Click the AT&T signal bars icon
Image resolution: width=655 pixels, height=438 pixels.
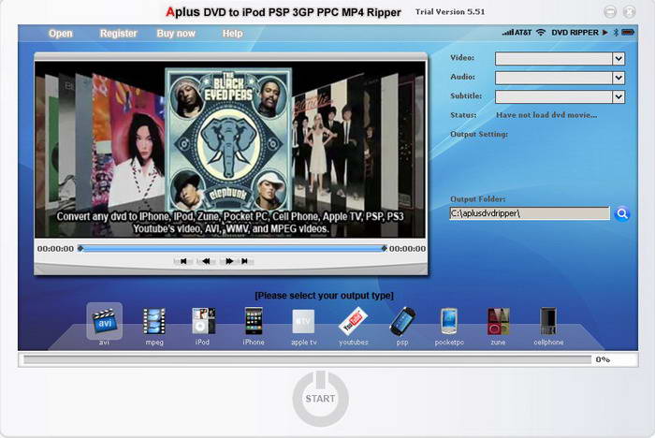pos(507,32)
